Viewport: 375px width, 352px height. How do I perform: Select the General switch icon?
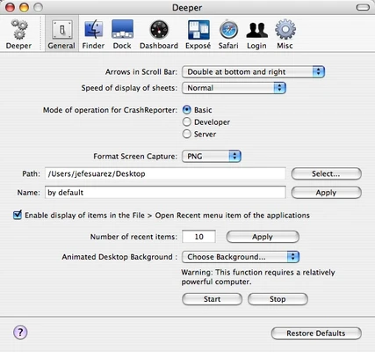61,34
